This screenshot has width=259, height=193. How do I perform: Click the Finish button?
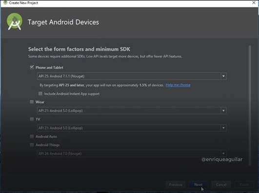[244, 185]
